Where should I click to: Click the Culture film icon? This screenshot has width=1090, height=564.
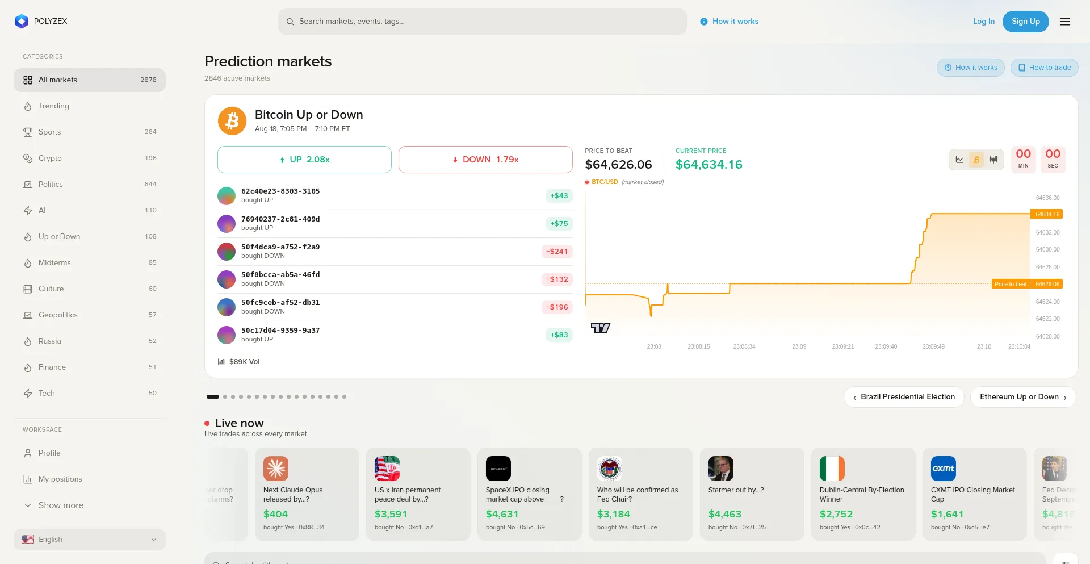pos(28,289)
